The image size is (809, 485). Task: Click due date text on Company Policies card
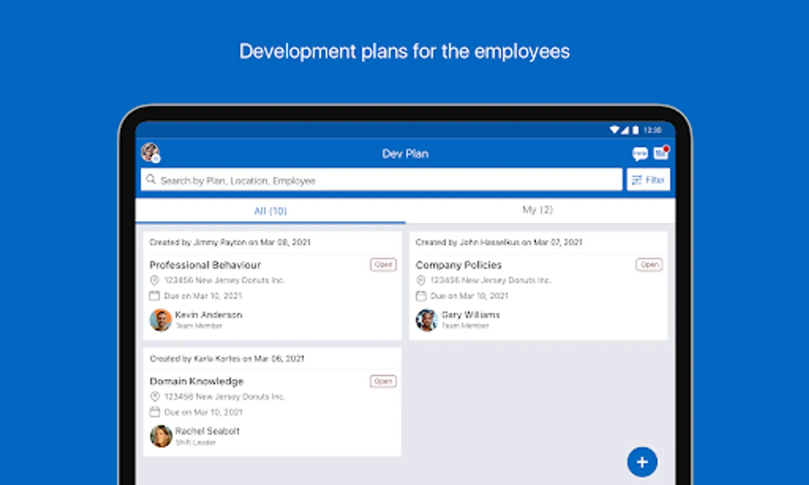click(x=469, y=296)
